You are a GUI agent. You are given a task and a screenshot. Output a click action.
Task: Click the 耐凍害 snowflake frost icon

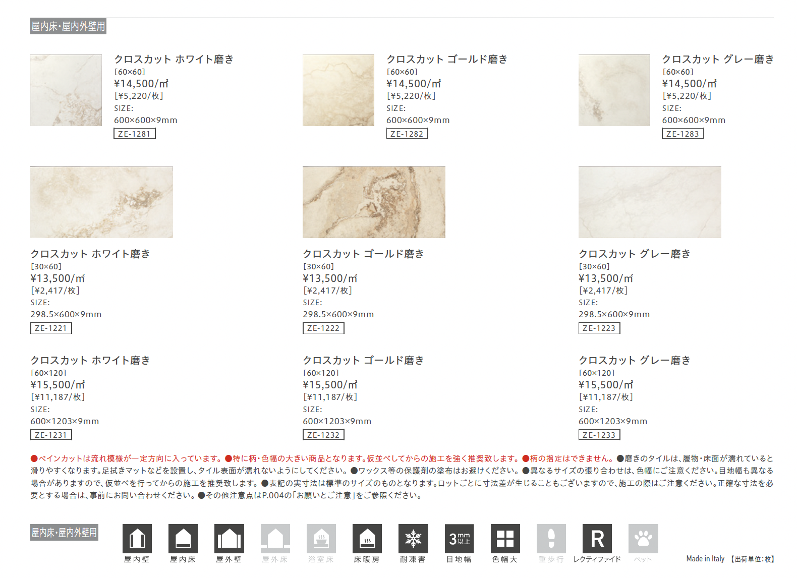pyautogui.click(x=413, y=539)
